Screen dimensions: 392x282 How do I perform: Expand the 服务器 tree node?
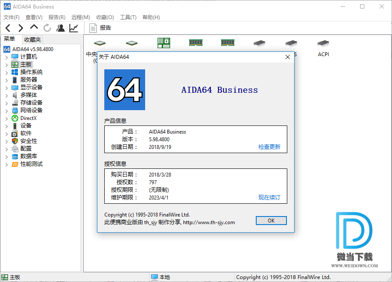pyautogui.click(x=6, y=80)
